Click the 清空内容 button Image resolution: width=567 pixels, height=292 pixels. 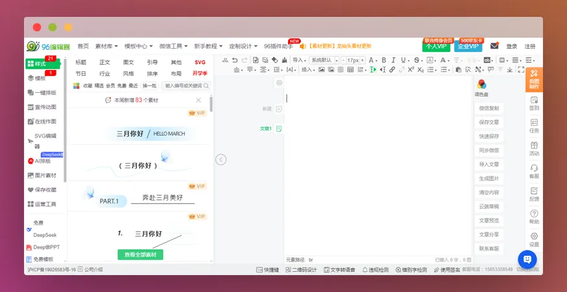pyautogui.click(x=489, y=193)
